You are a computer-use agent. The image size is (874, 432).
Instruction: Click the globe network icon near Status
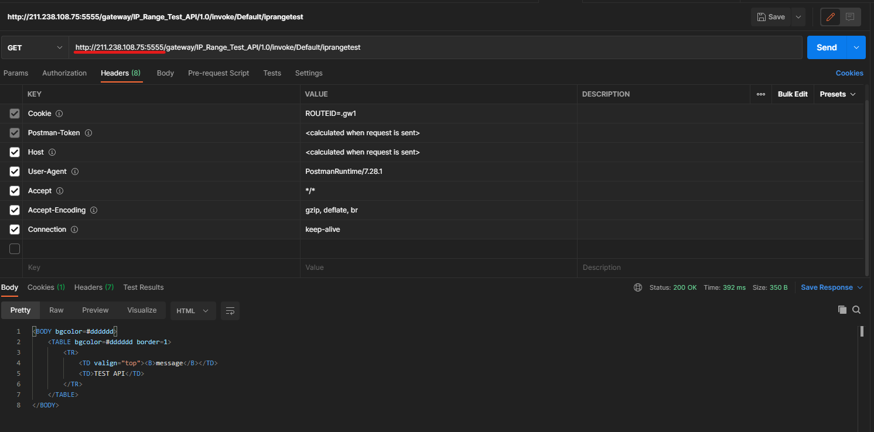[x=638, y=287]
